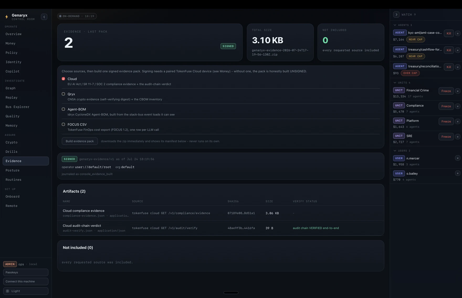
Task: Remove Platform unit from watch
Action: (x=458, y=122)
